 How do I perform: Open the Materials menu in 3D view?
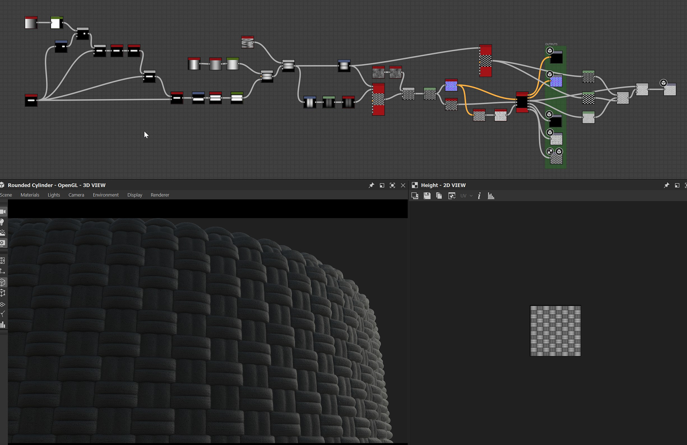click(30, 195)
